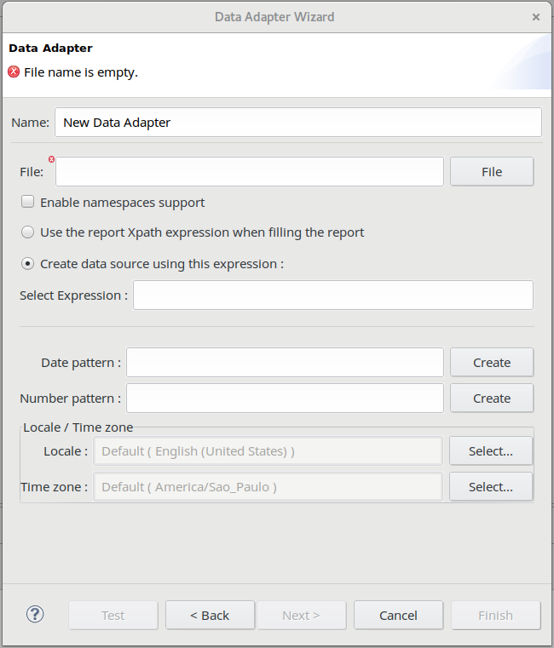Click into the File path field
Screen dimensions: 554x648
click(x=250, y=171)
